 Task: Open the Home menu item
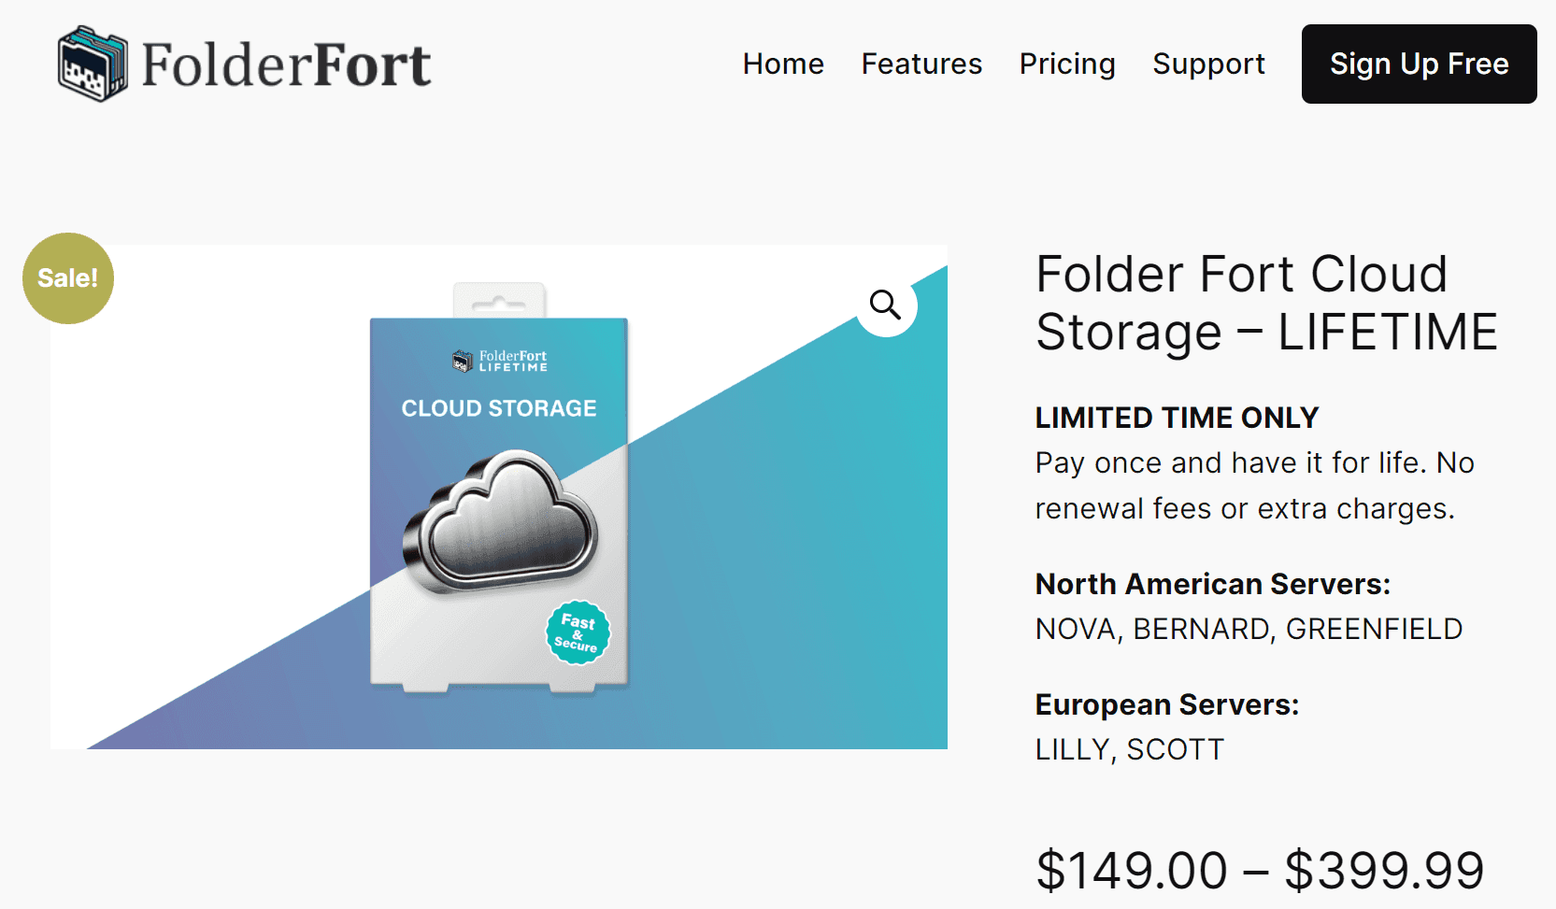(x=783, y=64)
